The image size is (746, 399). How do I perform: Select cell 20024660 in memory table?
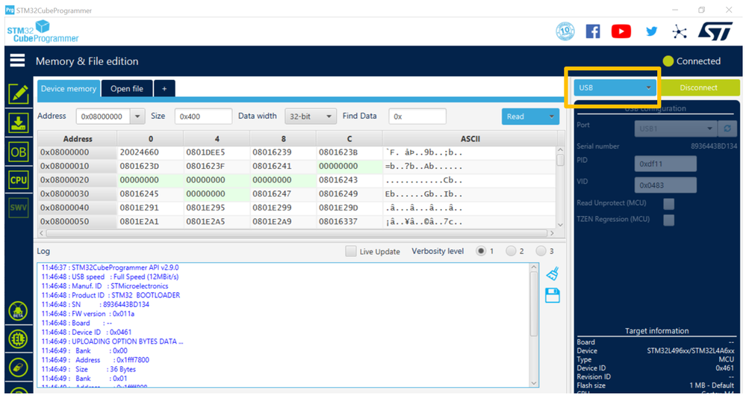coord(150,152)
